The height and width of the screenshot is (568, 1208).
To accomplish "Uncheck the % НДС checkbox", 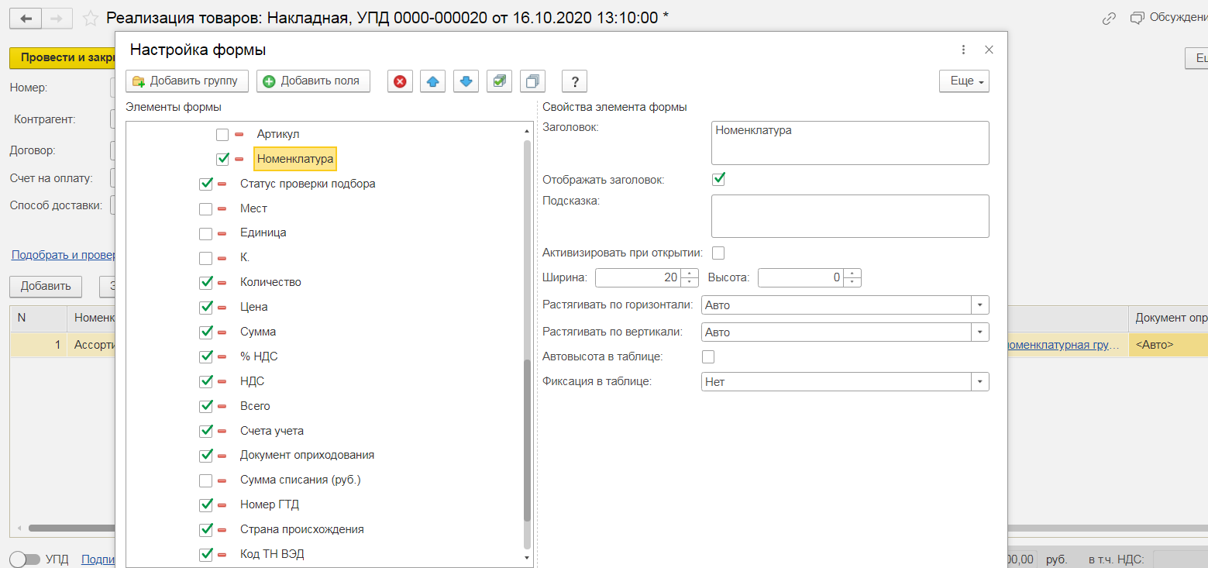I will [x=206, y=357].
